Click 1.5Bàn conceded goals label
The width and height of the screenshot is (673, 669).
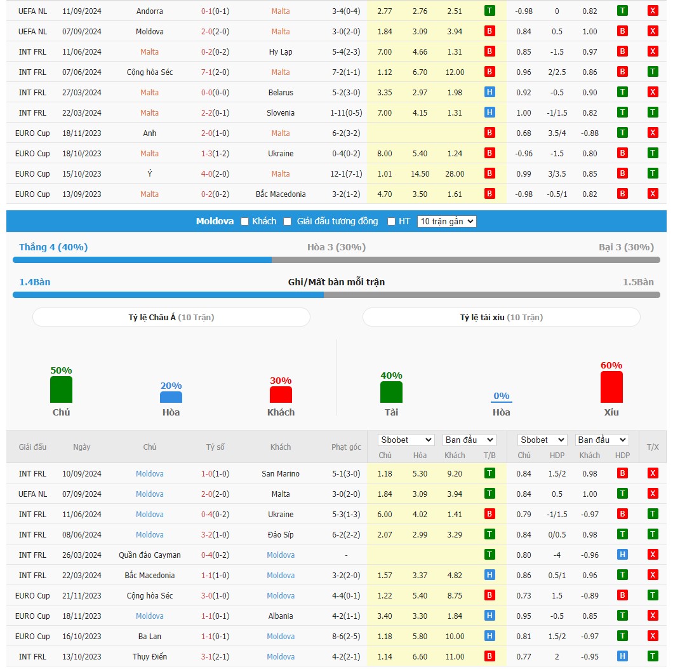[x=638, y=282]
